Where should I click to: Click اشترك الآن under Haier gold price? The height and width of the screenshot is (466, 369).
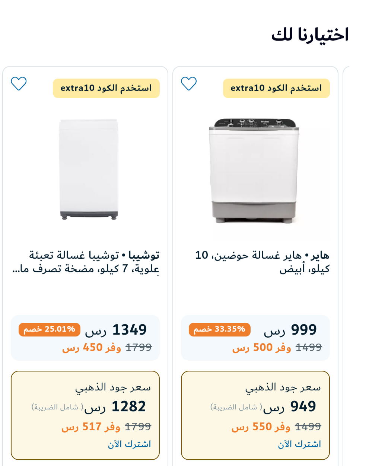point(299,444)
